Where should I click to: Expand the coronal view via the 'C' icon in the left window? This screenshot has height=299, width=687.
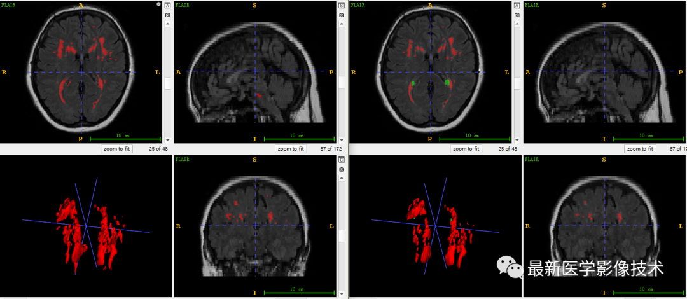click(342, 160)
